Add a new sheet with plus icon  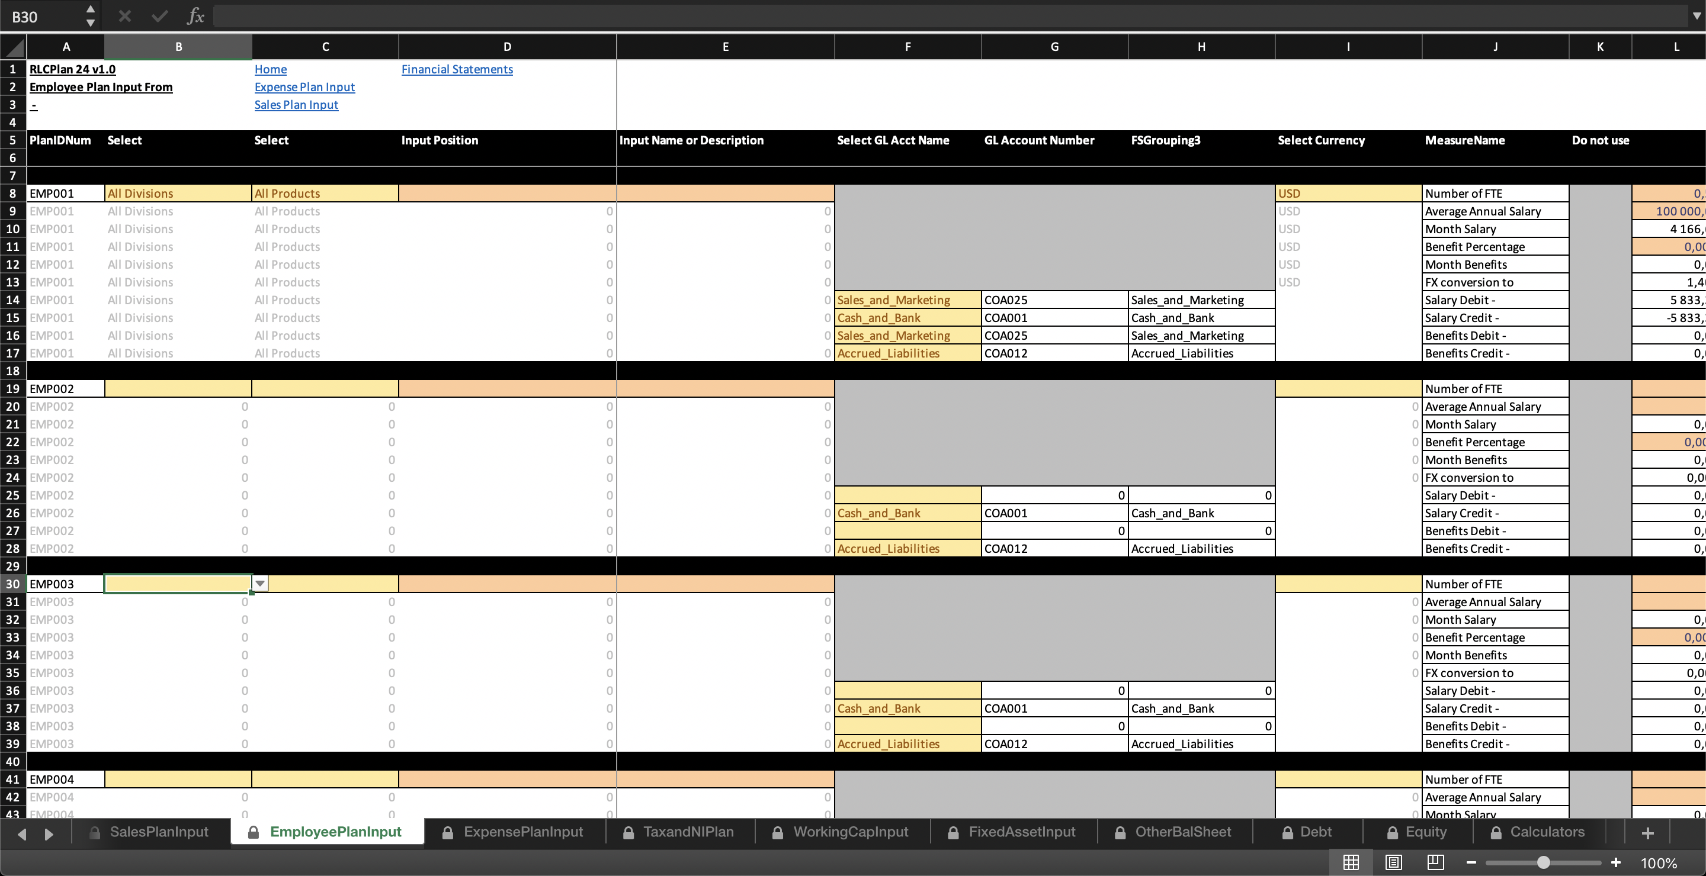tap(1649, 833)
